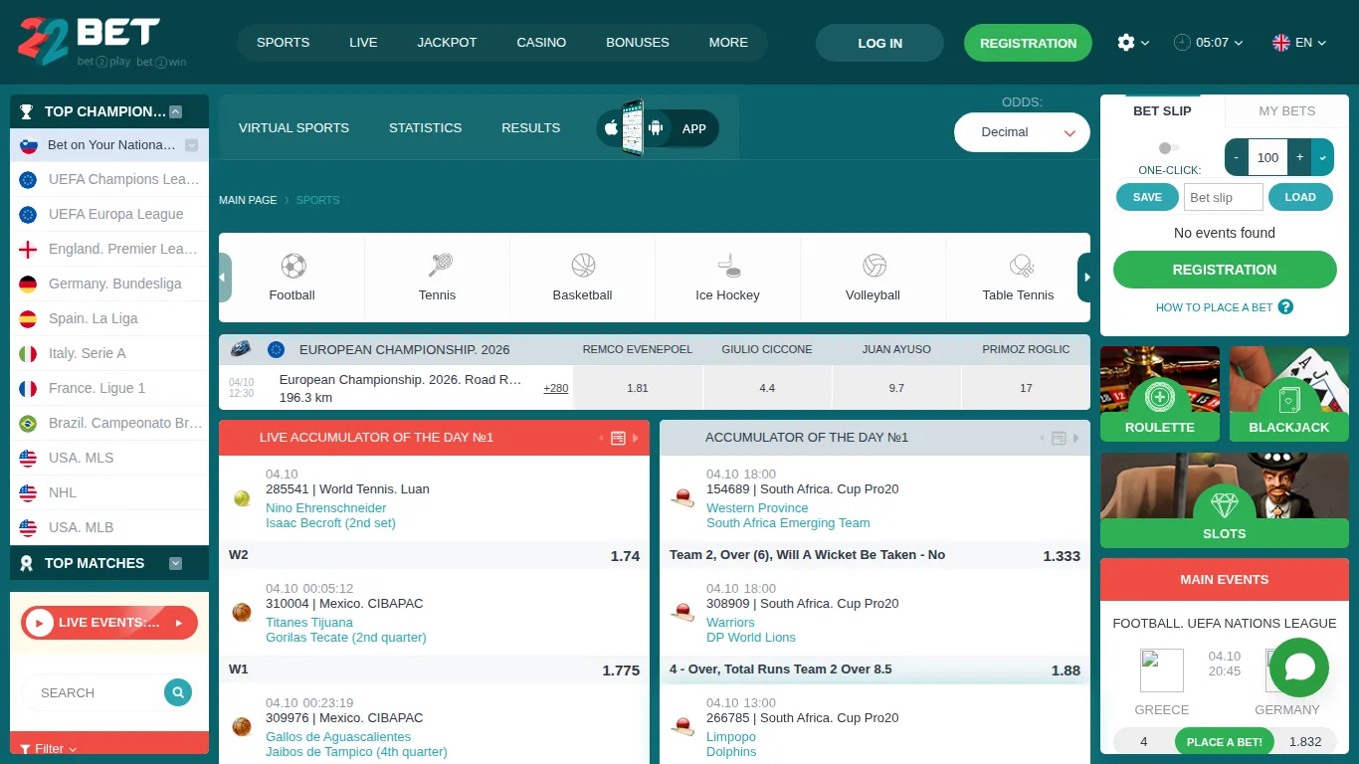Click the Bet slip code field
This screenshot has width=1359, height=764.
pyautogui.click(x=1223, y=197)
